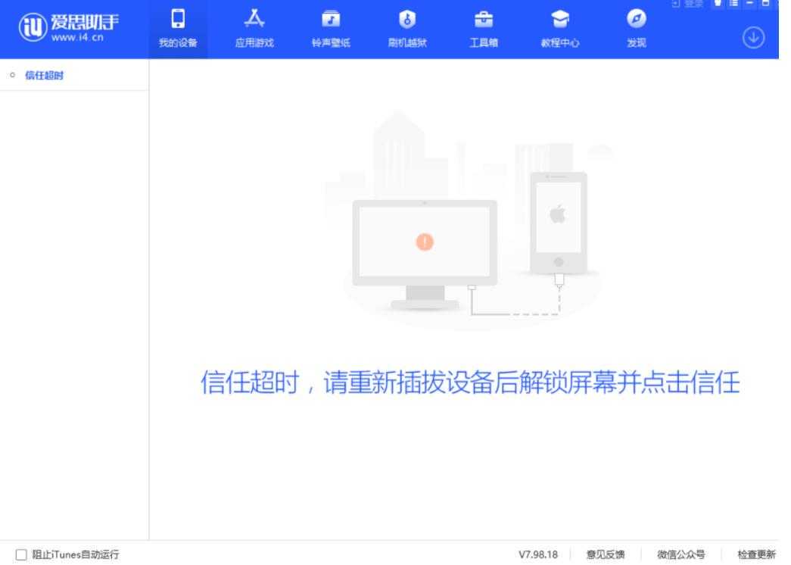Open 微信公众号 WeChat account link

(681, 555)
